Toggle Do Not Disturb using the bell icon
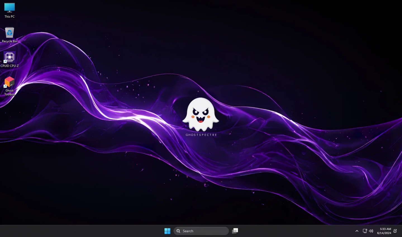This screenshot has width=402, height=237. 395,231
